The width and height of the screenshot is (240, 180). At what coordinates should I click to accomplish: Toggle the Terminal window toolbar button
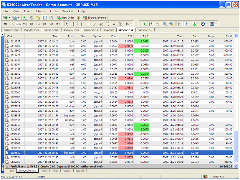pyautogui.click(x=45, y=18)
